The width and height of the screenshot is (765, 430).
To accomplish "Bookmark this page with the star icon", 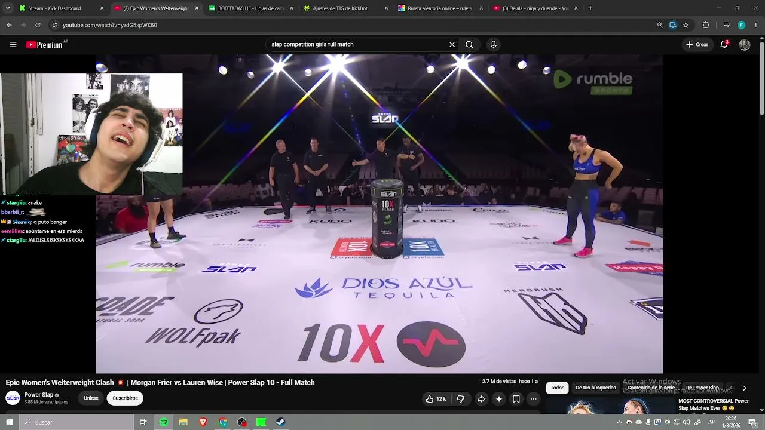I will pyautogui.click(x=686, y=25).
